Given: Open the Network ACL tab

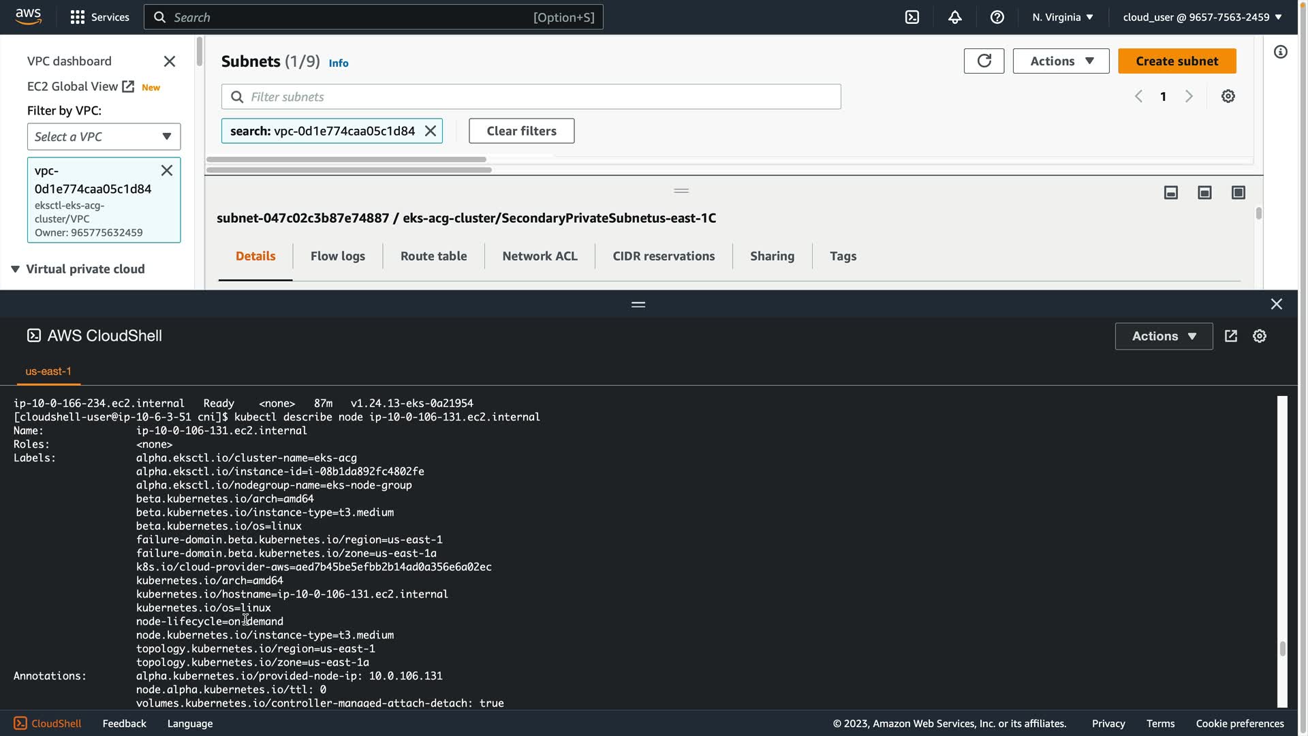Looking at the screenshot, I should click(540, 256).
